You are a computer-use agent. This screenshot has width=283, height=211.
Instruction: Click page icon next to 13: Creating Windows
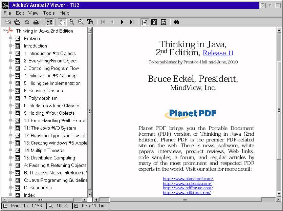tap(17, 143)
